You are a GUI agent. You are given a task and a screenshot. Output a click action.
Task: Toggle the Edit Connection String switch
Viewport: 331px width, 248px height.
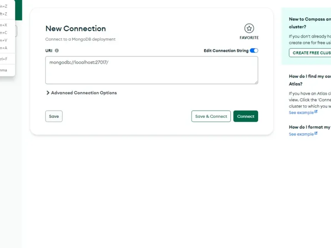tap(254, 50)
